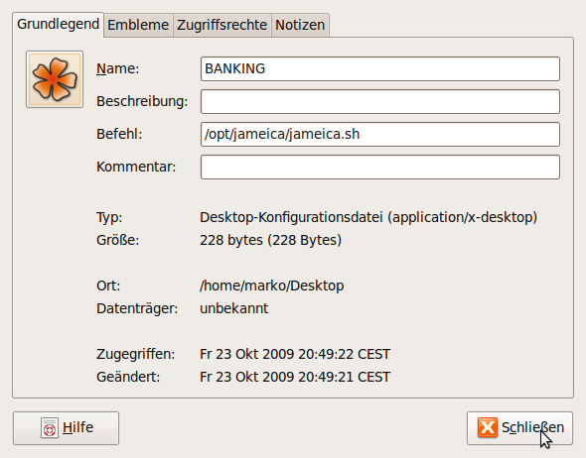Focus the empty Kommentar input field
Image resolution: width=586 pixels, height=458 pixels.
(x=380, y=168)
